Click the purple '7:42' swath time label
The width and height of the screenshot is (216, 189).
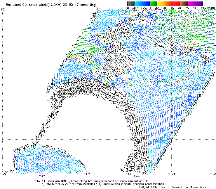tap(42, 176)
